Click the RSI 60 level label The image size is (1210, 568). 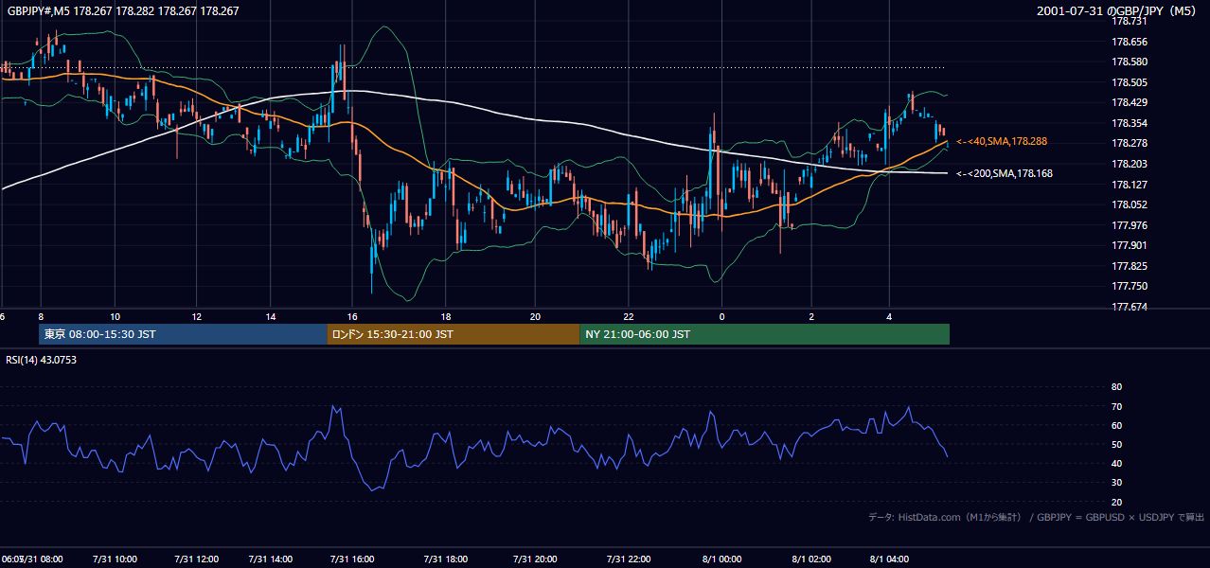[1116, 425]
